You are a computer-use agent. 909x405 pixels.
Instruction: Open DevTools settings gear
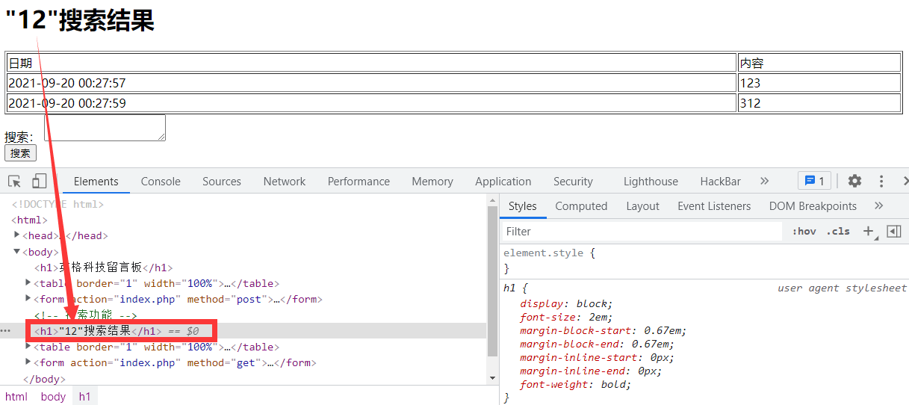point(854,181)
